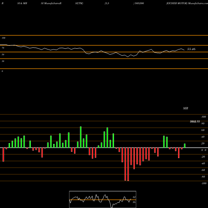
Task: Click the RSI axis label "100"
Action: (x=3, y=38)
